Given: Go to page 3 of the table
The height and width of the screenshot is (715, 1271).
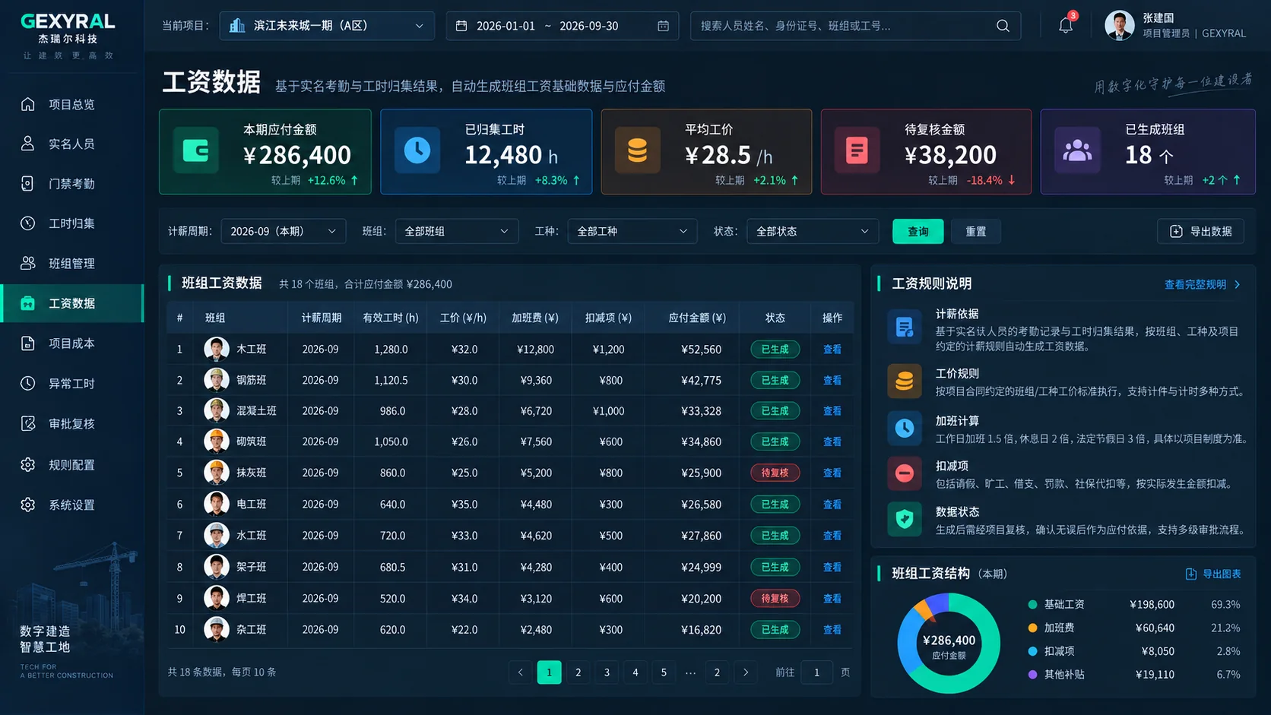Looking at the screenshot, I should click(607, 672).
